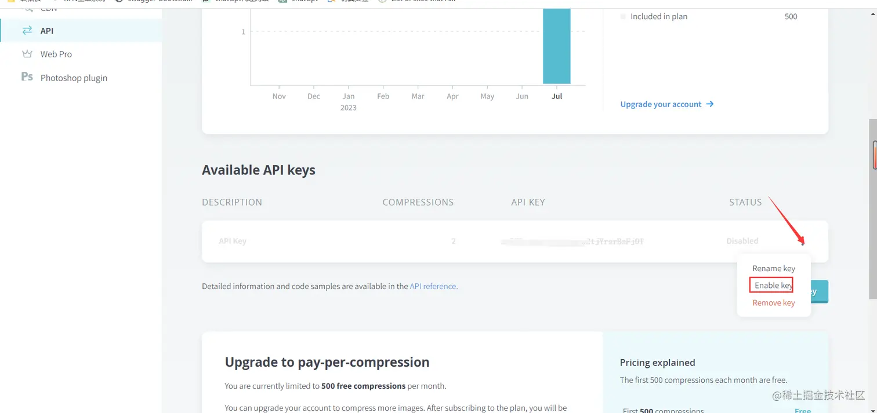
Task: Click the CDN icon in sidebar
Action: click(x=27, y=9)
